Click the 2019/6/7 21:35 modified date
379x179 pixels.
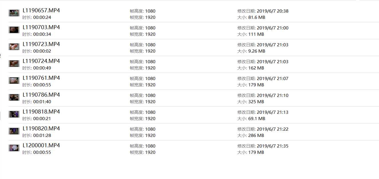point(272,146)
